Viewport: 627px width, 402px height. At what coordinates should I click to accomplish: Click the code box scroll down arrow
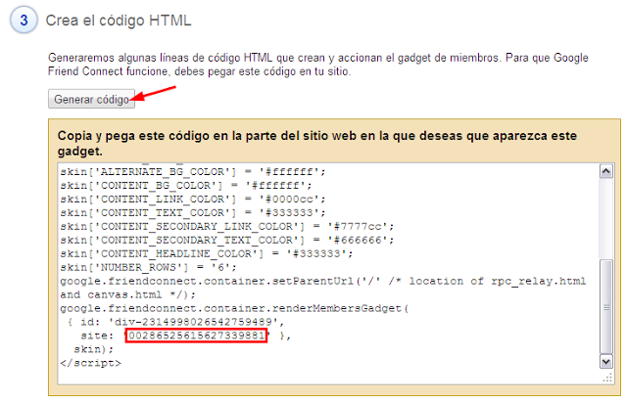[606, 361]
